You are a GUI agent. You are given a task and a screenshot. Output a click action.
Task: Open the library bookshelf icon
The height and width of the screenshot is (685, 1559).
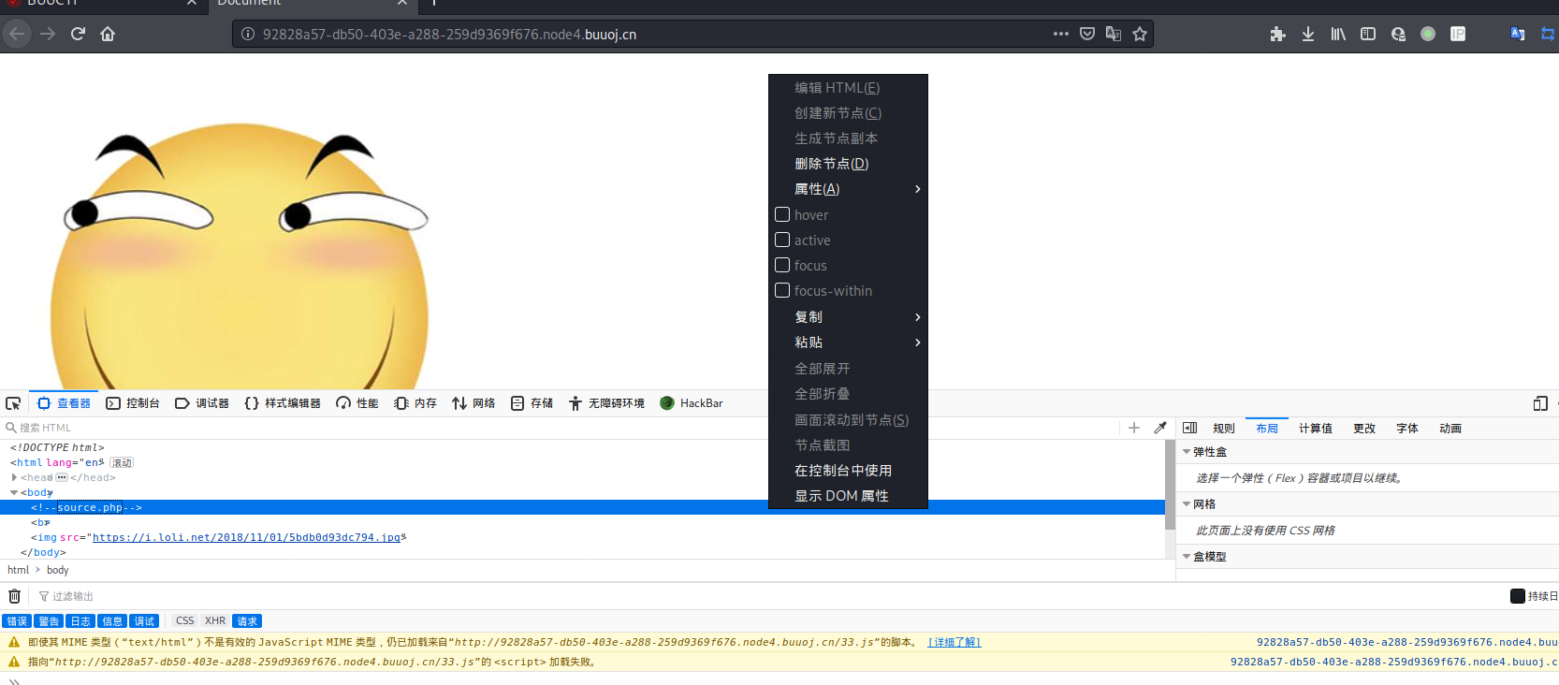coord(1338,34)
